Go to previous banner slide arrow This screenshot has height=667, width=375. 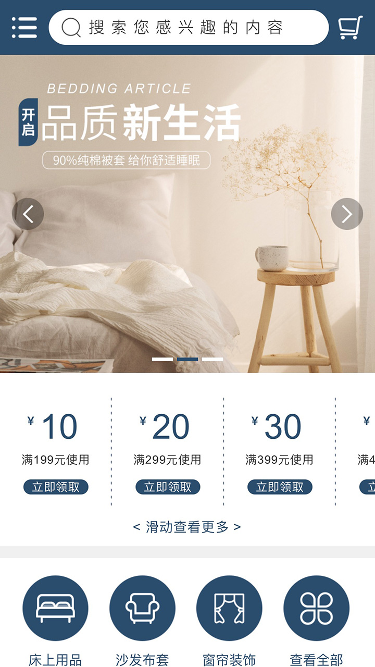point(28,214)
